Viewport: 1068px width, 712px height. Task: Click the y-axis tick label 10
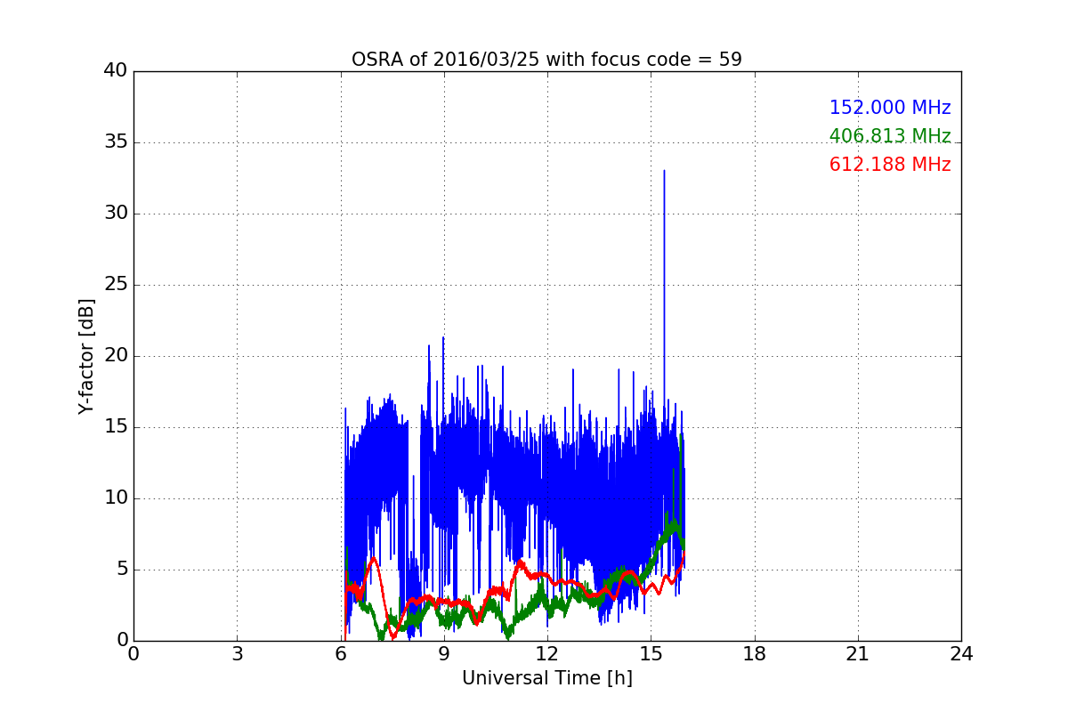pos(116,498)
